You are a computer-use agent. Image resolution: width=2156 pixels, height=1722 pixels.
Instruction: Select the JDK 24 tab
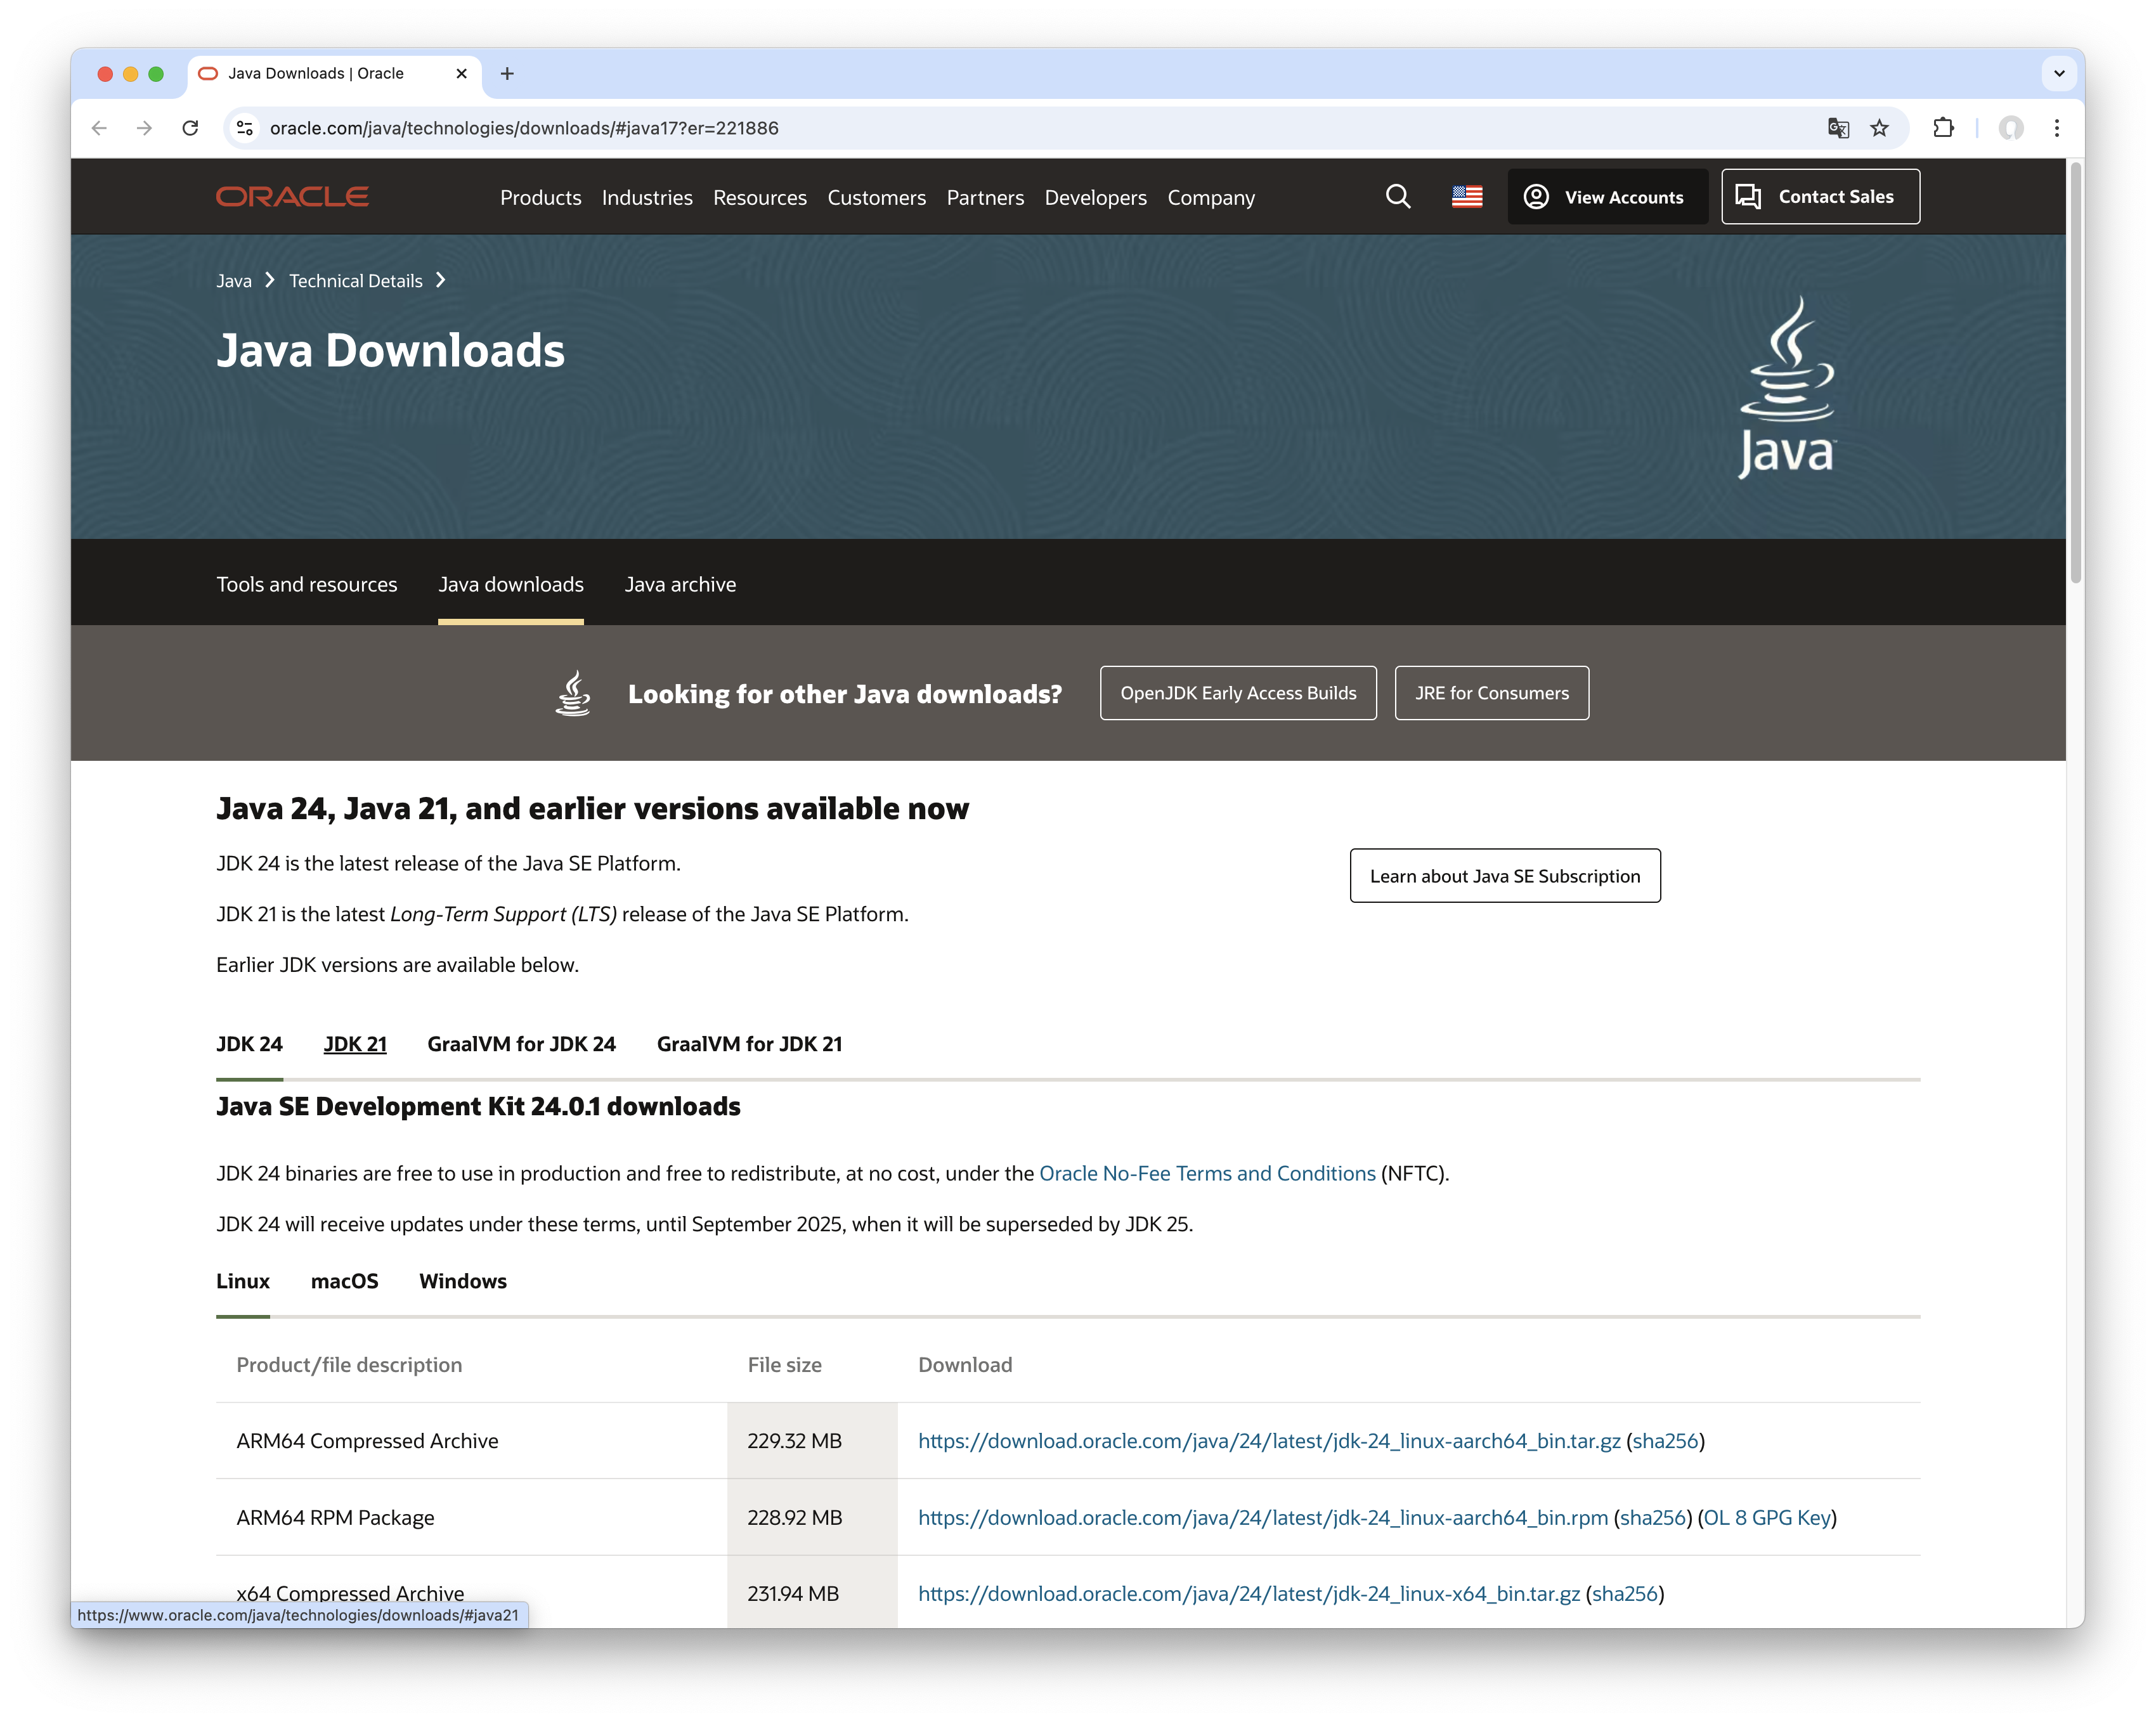(x=249, y=1044)
